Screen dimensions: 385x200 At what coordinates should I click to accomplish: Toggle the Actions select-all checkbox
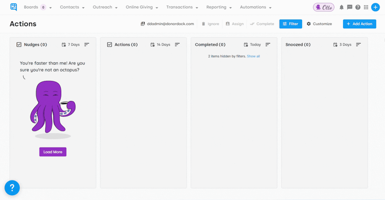[x=110, y=44]
